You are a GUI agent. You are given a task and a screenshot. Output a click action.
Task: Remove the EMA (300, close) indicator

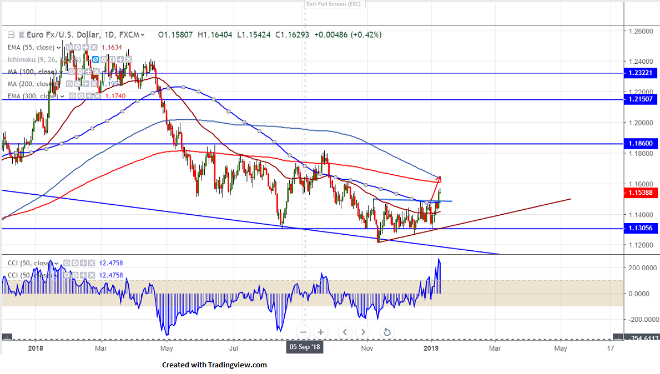[x=97, y=96]
